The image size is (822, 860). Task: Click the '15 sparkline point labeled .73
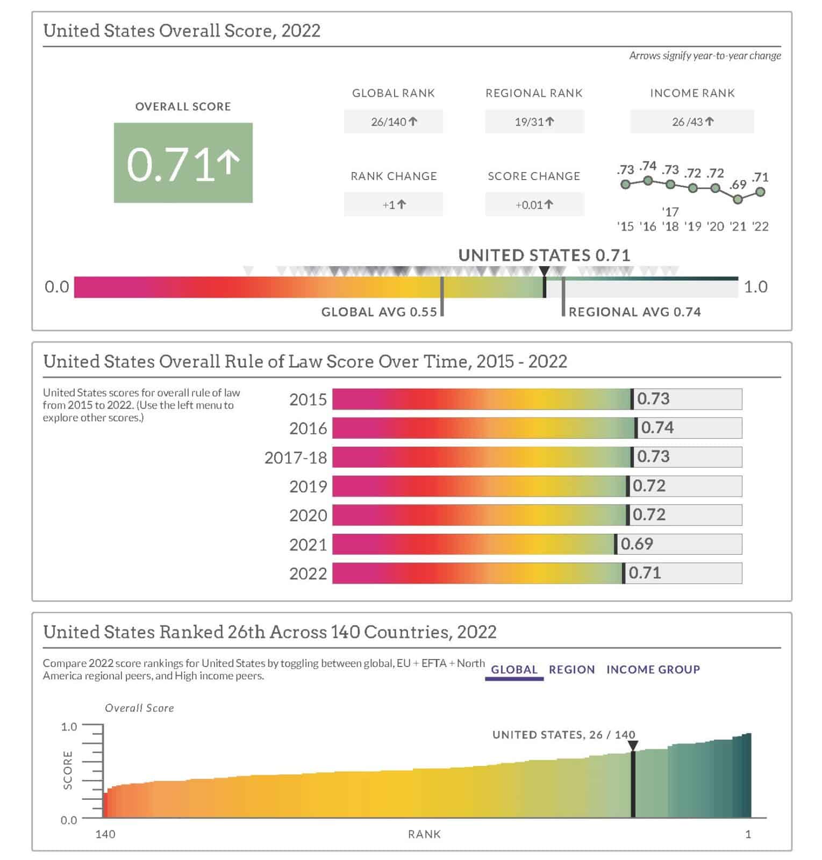pos(625,184)
